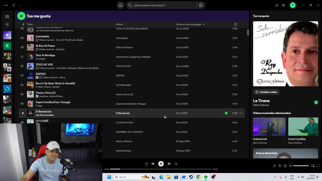Select the song Super Estrella (Feat. Omega)
Viewport: 322px width, 181px height.
[x=53, y=102]
